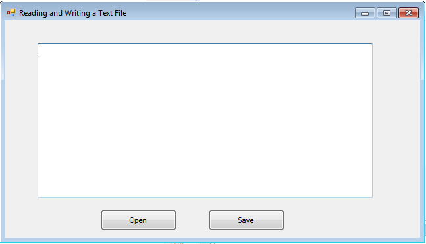
Task: Click gray gap between Open and Save
Action: (x=192, y=220)
